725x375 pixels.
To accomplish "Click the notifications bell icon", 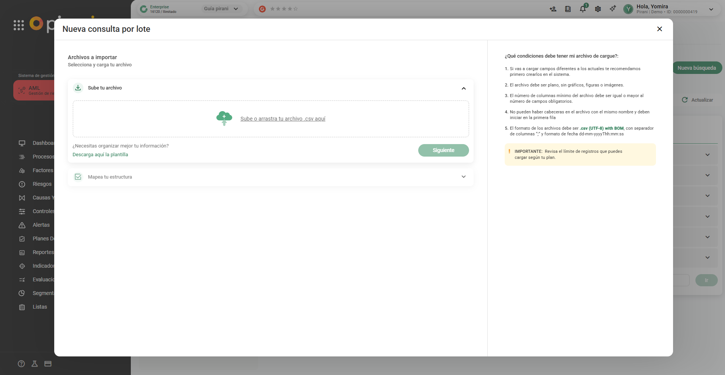I will pyautogui.click(x=582, y=9).
